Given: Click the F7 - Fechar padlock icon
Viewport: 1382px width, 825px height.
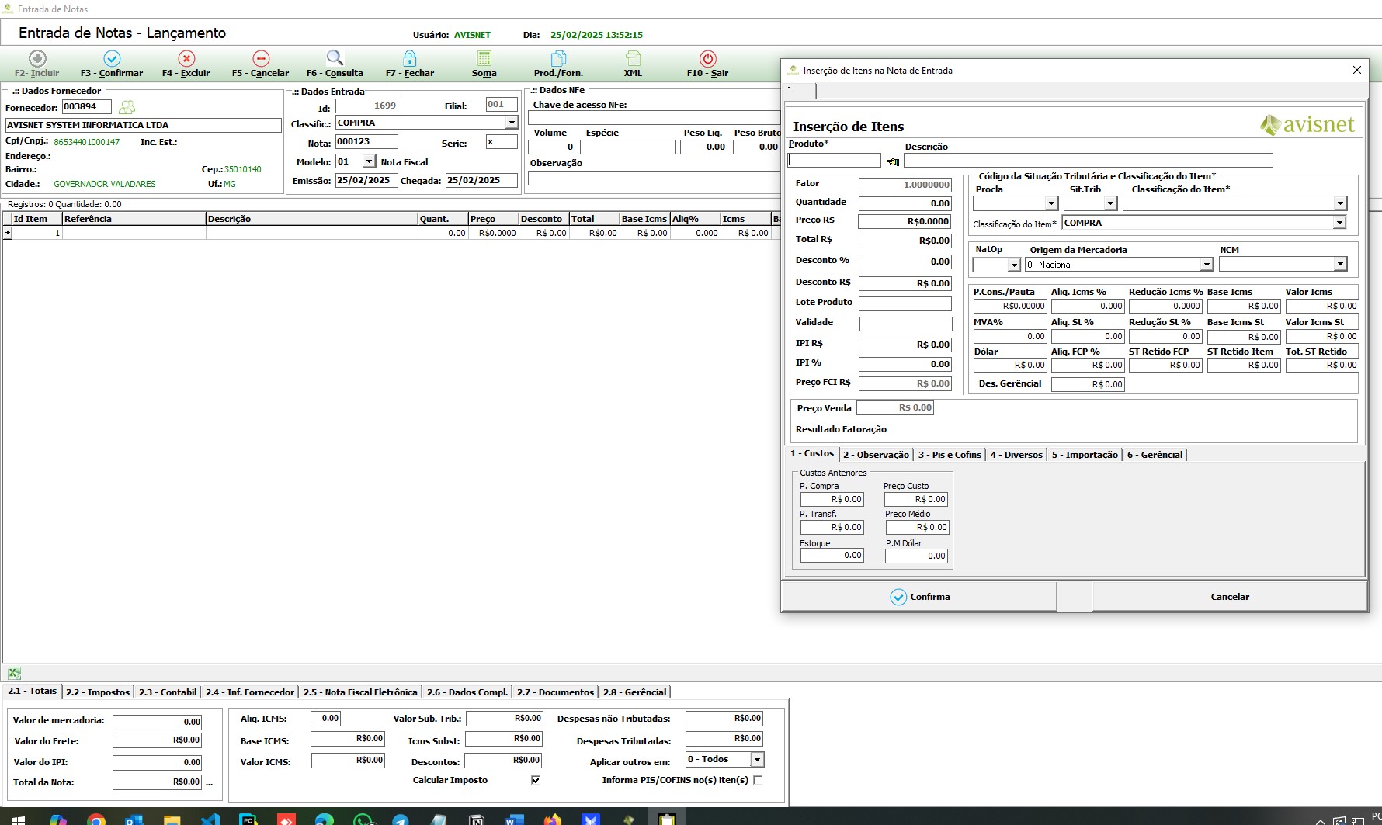Looking at the screenshot, I should click(x=409, y=59).
